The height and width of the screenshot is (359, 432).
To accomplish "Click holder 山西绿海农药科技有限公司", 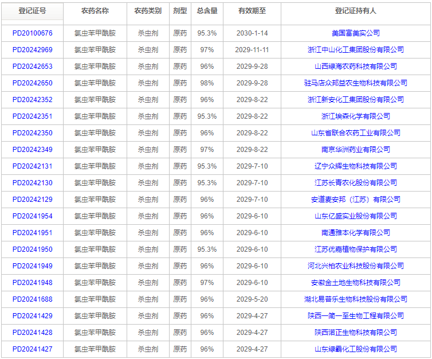I will pos(356,67).
